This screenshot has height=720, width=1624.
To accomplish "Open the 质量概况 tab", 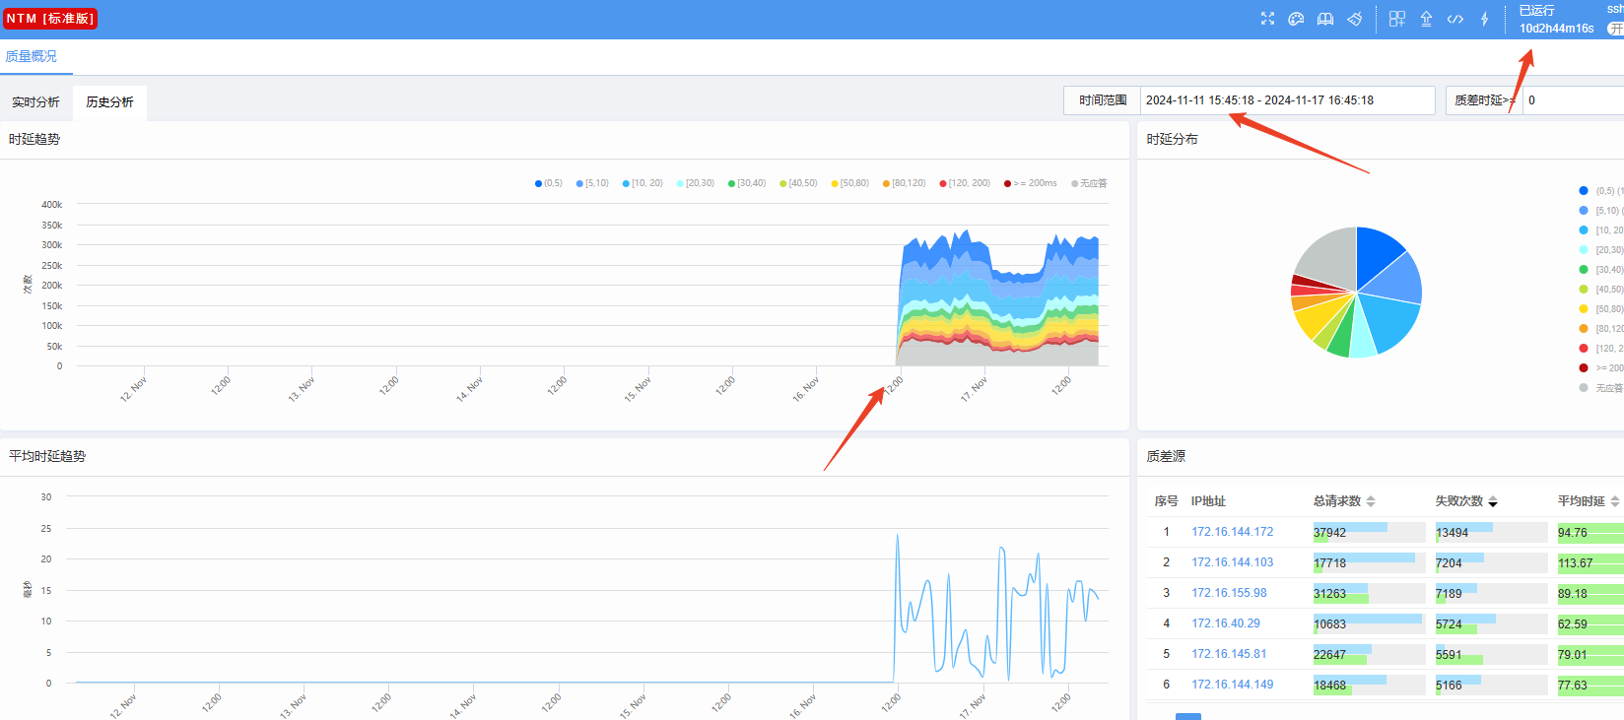I will point(31,56).
